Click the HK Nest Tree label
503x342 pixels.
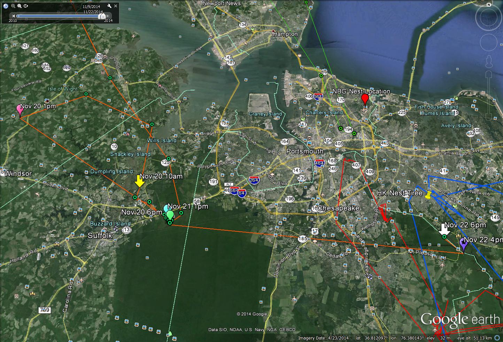(400, 193)
